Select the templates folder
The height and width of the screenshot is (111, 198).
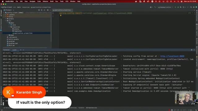17,31
